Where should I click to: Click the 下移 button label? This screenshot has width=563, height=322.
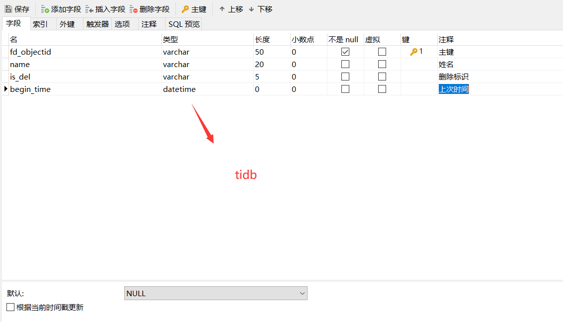point(265,9)
